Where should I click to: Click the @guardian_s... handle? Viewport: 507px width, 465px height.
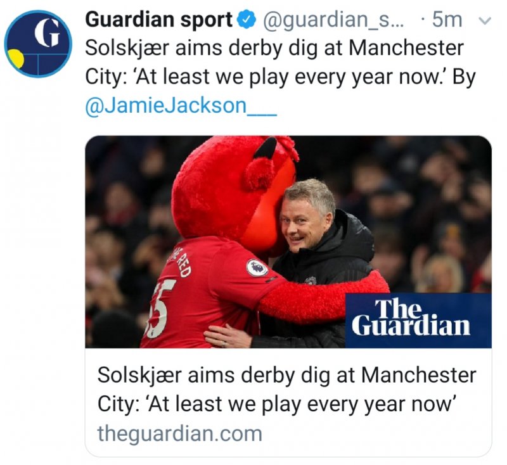[330, 20]
